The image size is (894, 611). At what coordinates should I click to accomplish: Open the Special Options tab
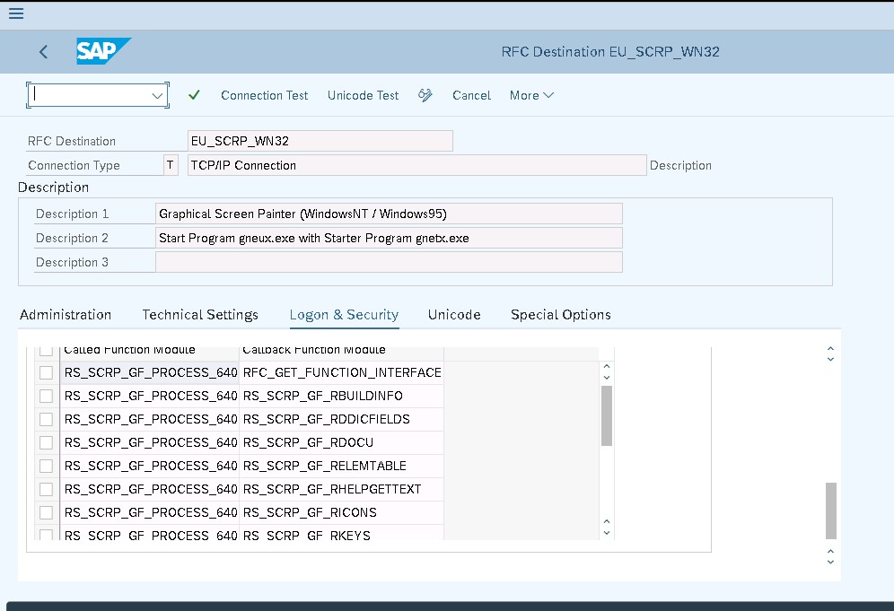pyautogui.click(x=560, y=315)
